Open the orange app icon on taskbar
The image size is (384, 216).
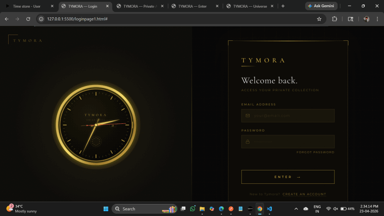[231, 209]
